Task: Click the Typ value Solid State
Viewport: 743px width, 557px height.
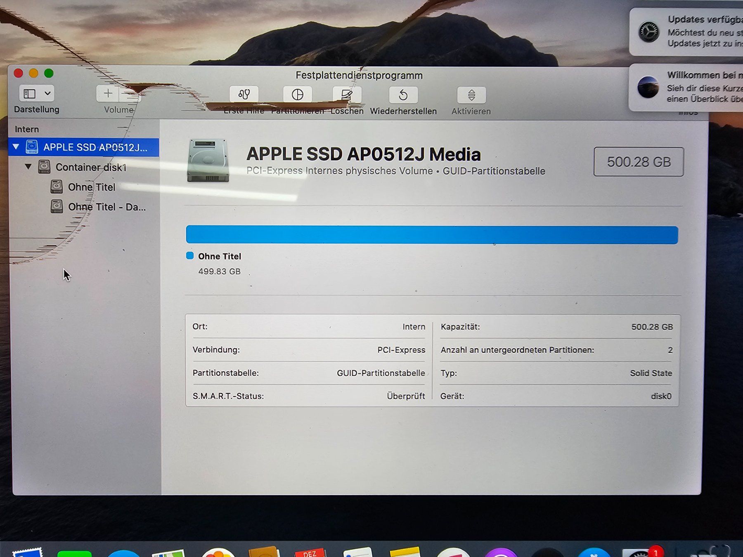Action: (651, 373)
